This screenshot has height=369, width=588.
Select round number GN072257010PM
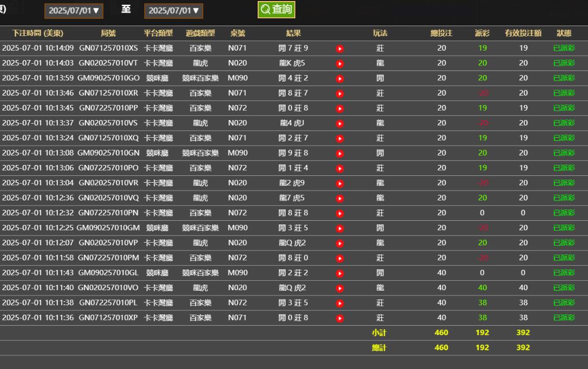(109, 258)
